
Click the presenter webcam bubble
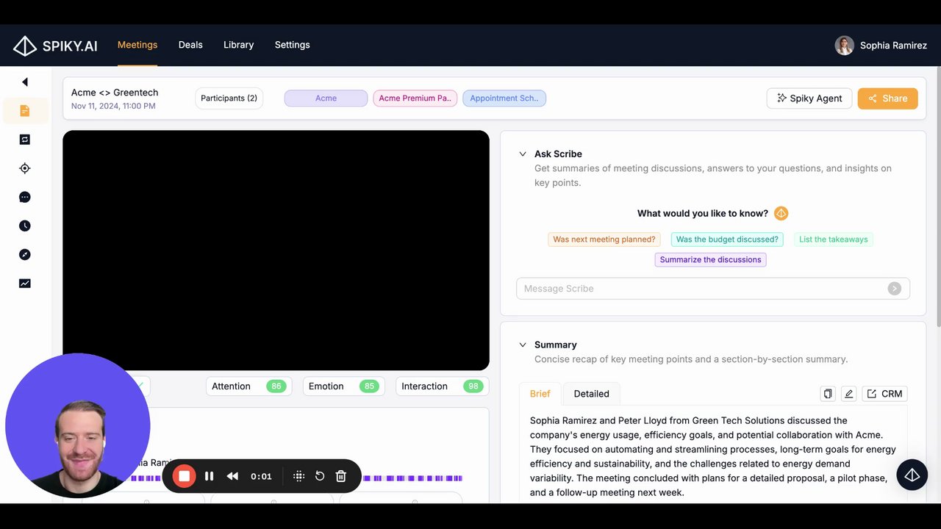point(78,426)
